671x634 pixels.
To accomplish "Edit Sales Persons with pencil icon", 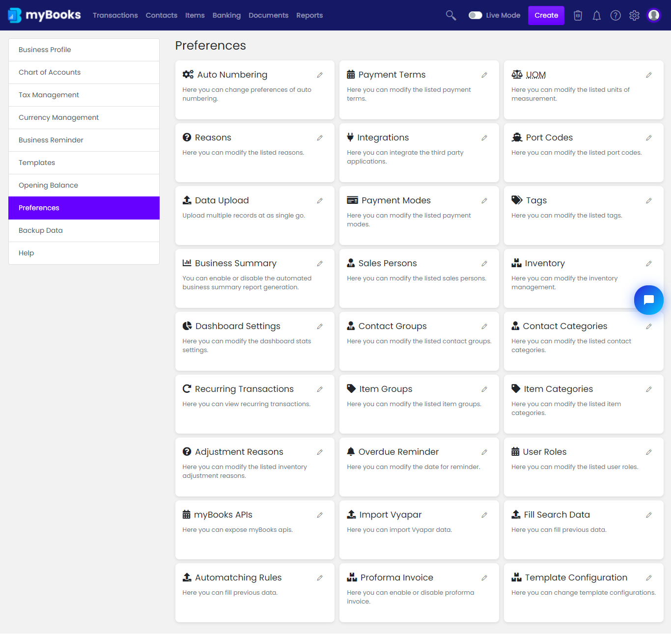I will pos(484,264).
